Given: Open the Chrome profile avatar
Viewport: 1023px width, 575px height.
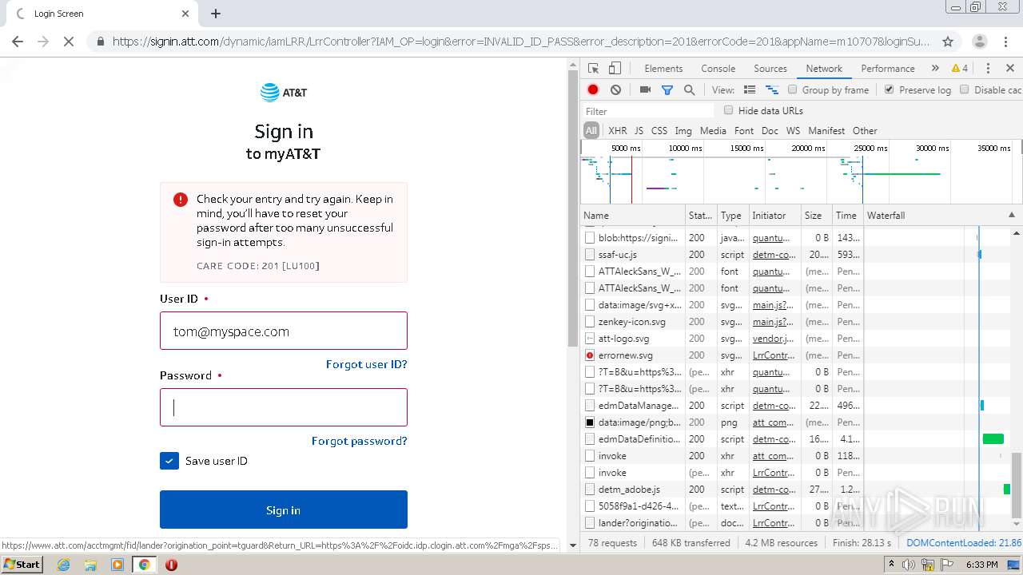Looking at the screenshot, I should (979, 42).
